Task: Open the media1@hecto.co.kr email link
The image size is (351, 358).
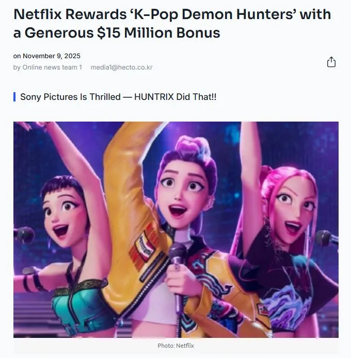Action: point(121,67)
